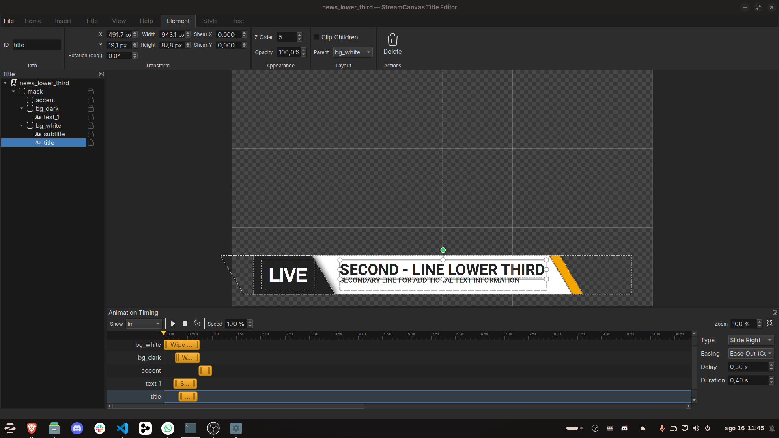Select the bg_white Wipe animation clip
779x438 pixels.
[182, 345]
